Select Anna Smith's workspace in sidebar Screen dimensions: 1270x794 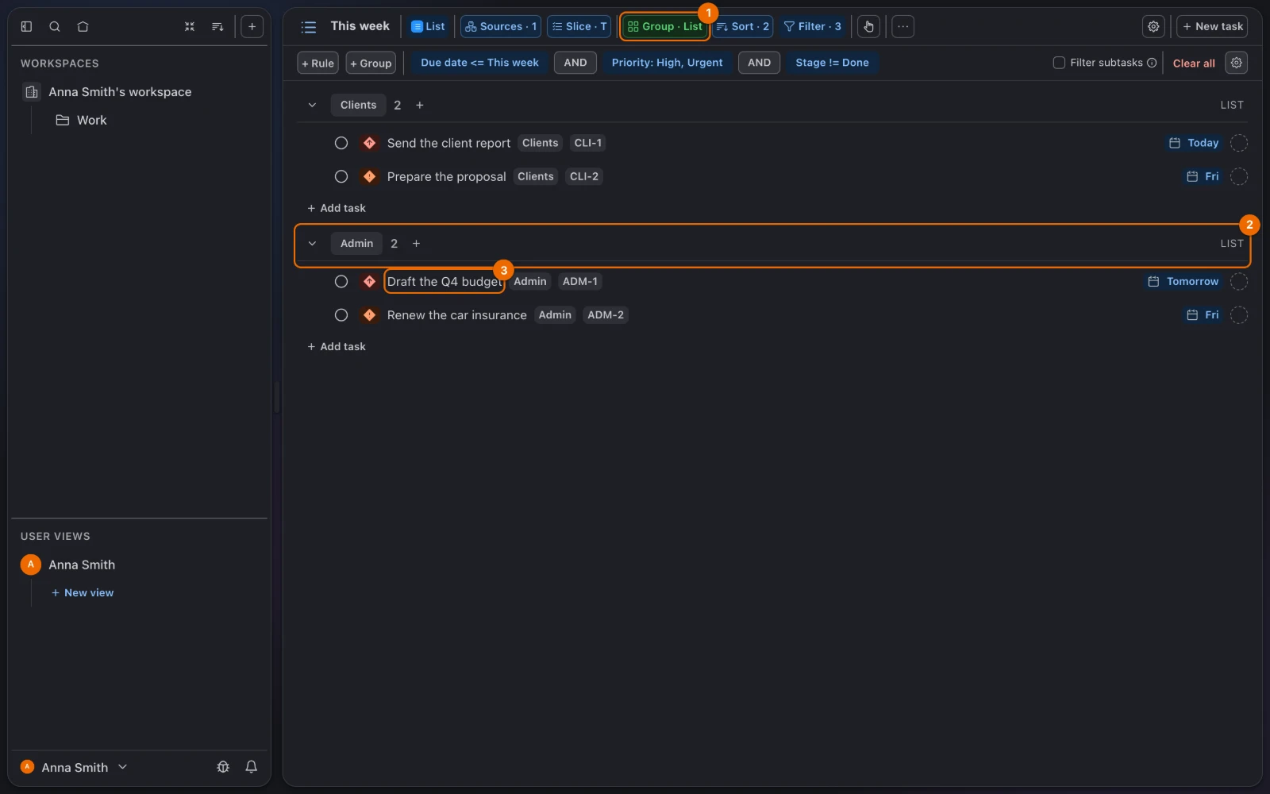coord(120,92)
